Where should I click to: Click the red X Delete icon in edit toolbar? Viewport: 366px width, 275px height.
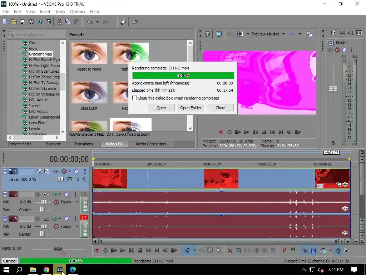(x=230, y=250)
